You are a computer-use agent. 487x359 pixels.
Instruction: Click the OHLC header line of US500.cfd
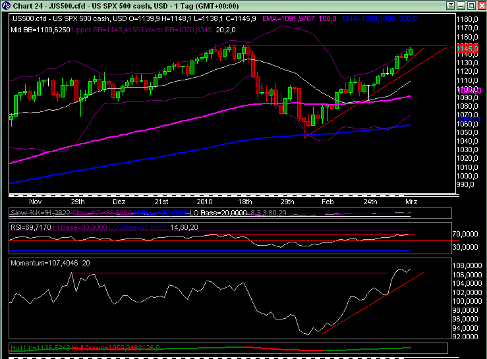134,18
